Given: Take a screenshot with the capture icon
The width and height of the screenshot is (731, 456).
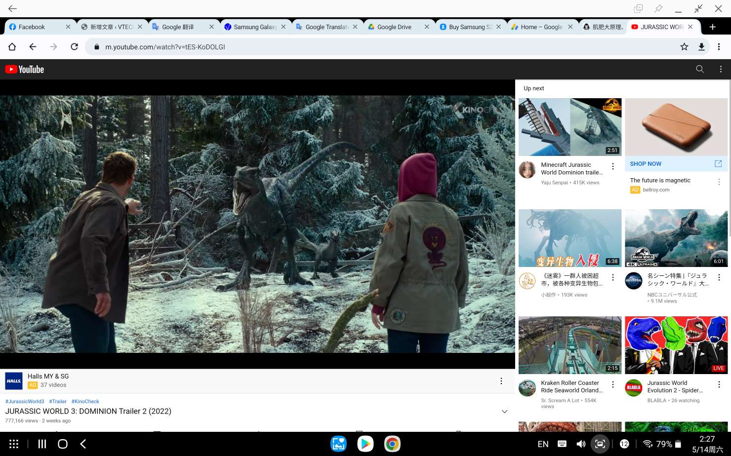Looking at the screenshot, I should tap(600, 444).
